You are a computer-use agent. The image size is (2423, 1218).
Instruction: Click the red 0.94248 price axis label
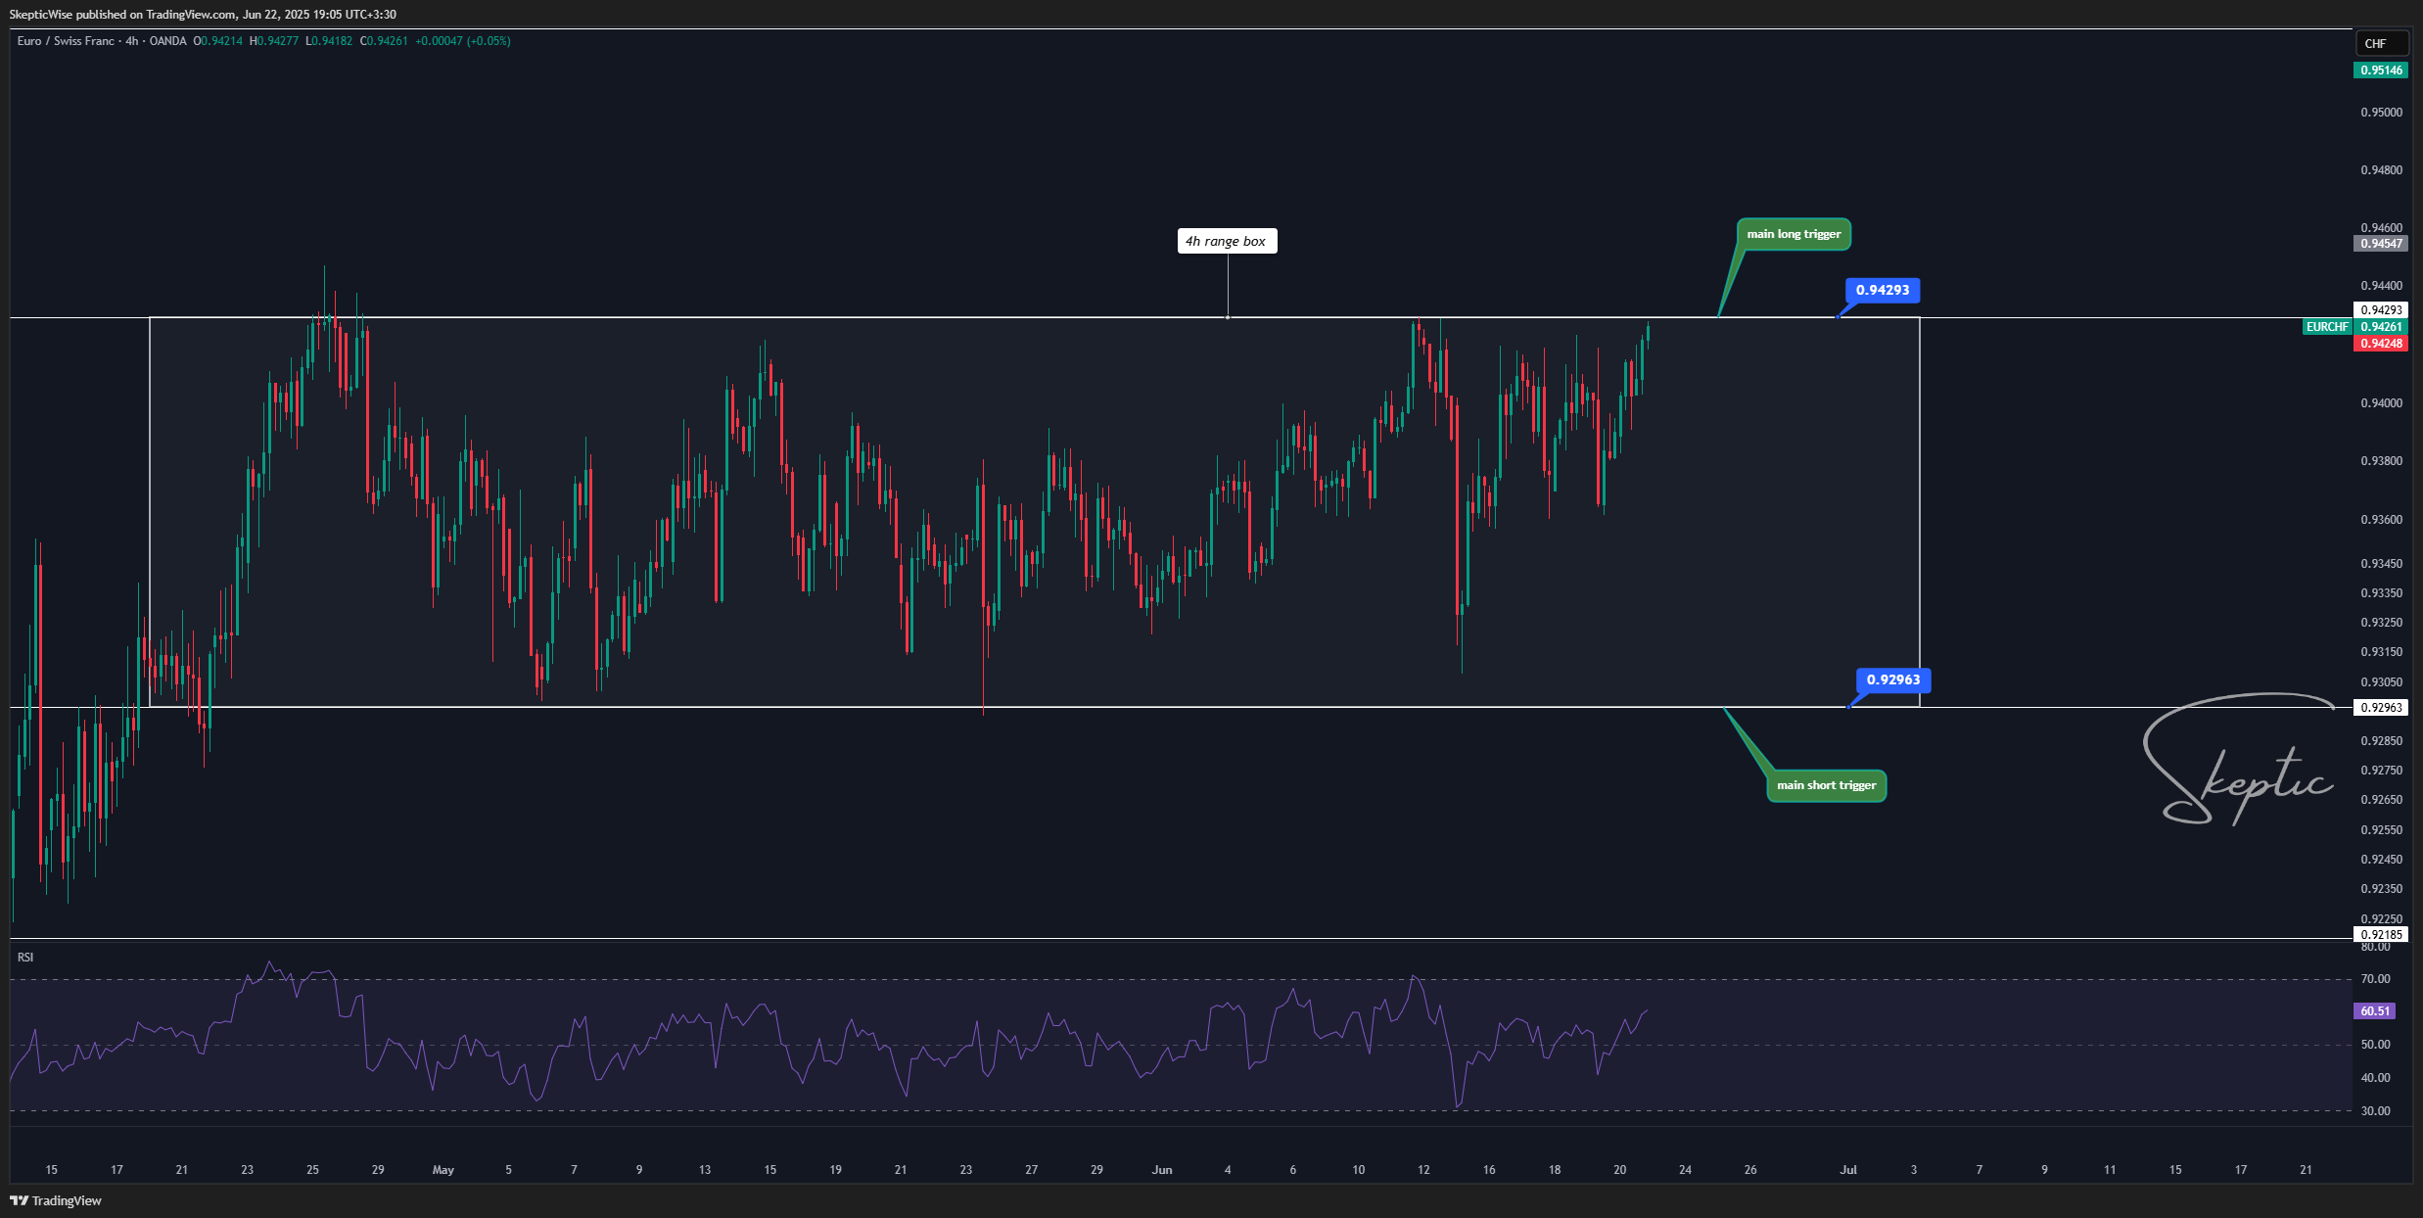pyautogui.click(x=2380, y=344)
